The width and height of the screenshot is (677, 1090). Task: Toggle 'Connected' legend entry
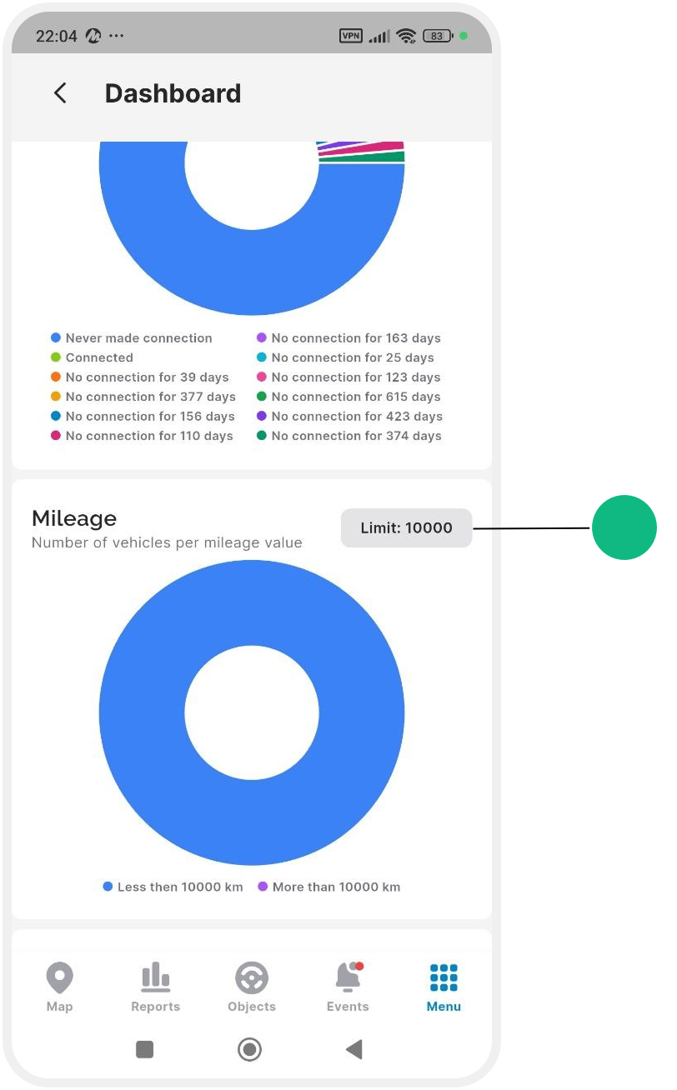coord(92,357)
